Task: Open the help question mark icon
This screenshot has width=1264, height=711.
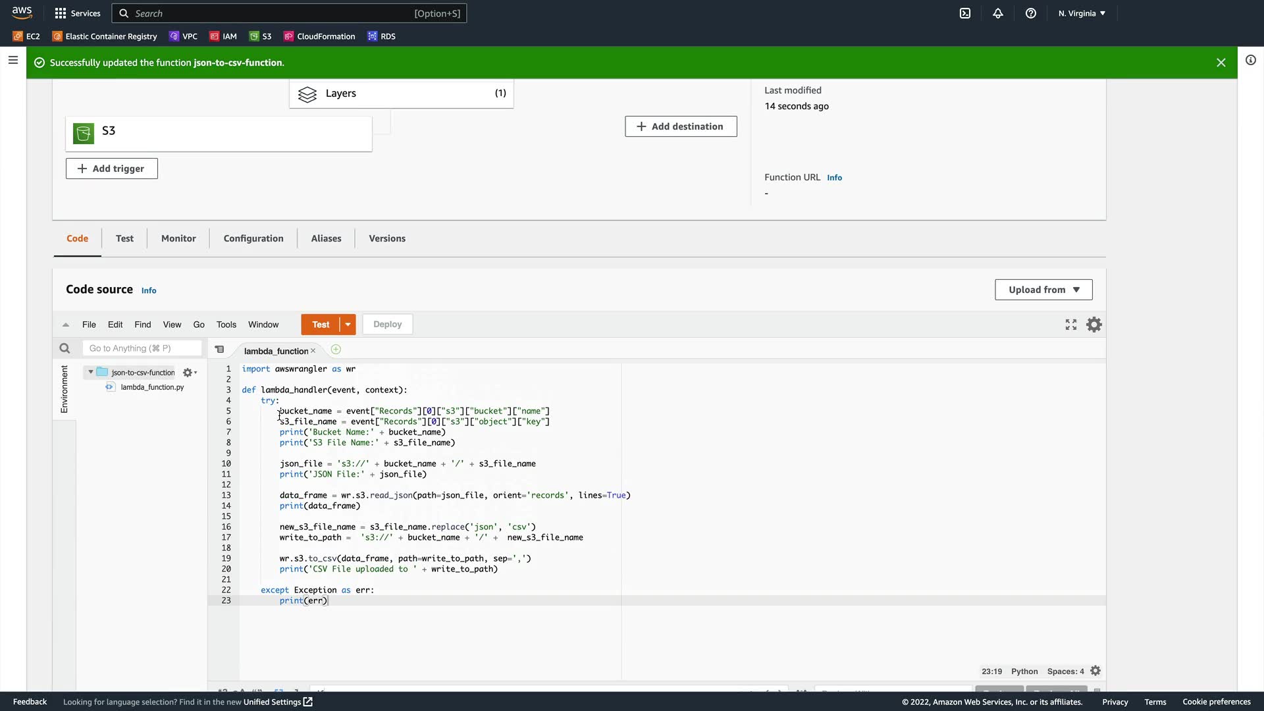Action: (1031, 13)
